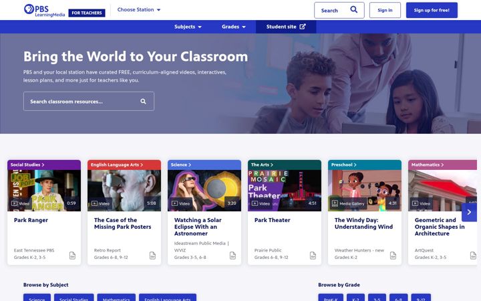
Task: Click the 3-5 grade button
Action: 377,298
